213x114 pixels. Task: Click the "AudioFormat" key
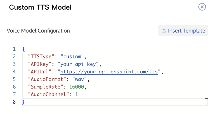click(47, 79)
